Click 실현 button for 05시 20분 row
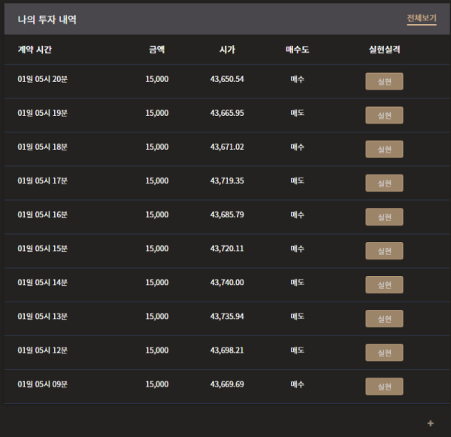 pos(384,81)
